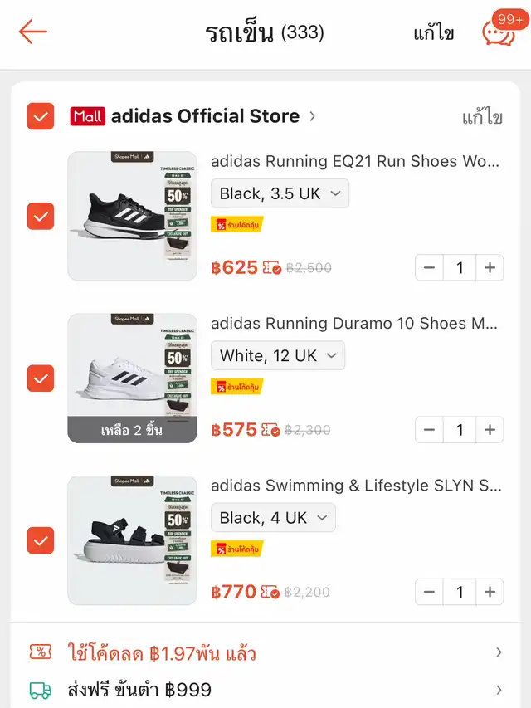Open the black EQ21 shoe thumbnail
This screenshot has height=708, width=531.
coord(133,216)
